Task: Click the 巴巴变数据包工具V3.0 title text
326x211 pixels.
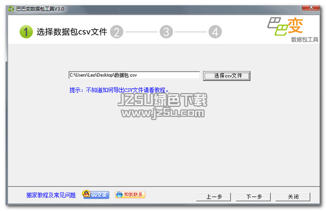Action: 40,9
